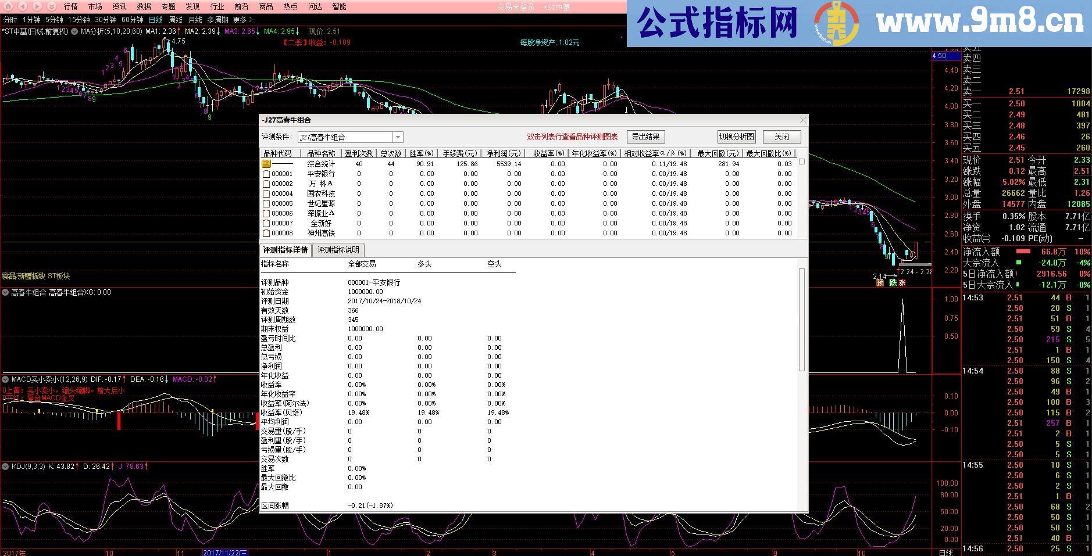Viewport: 1092px width, 556px height.
Task: Check the checkbox for 000001 平安银行
Action: [266, 174]
